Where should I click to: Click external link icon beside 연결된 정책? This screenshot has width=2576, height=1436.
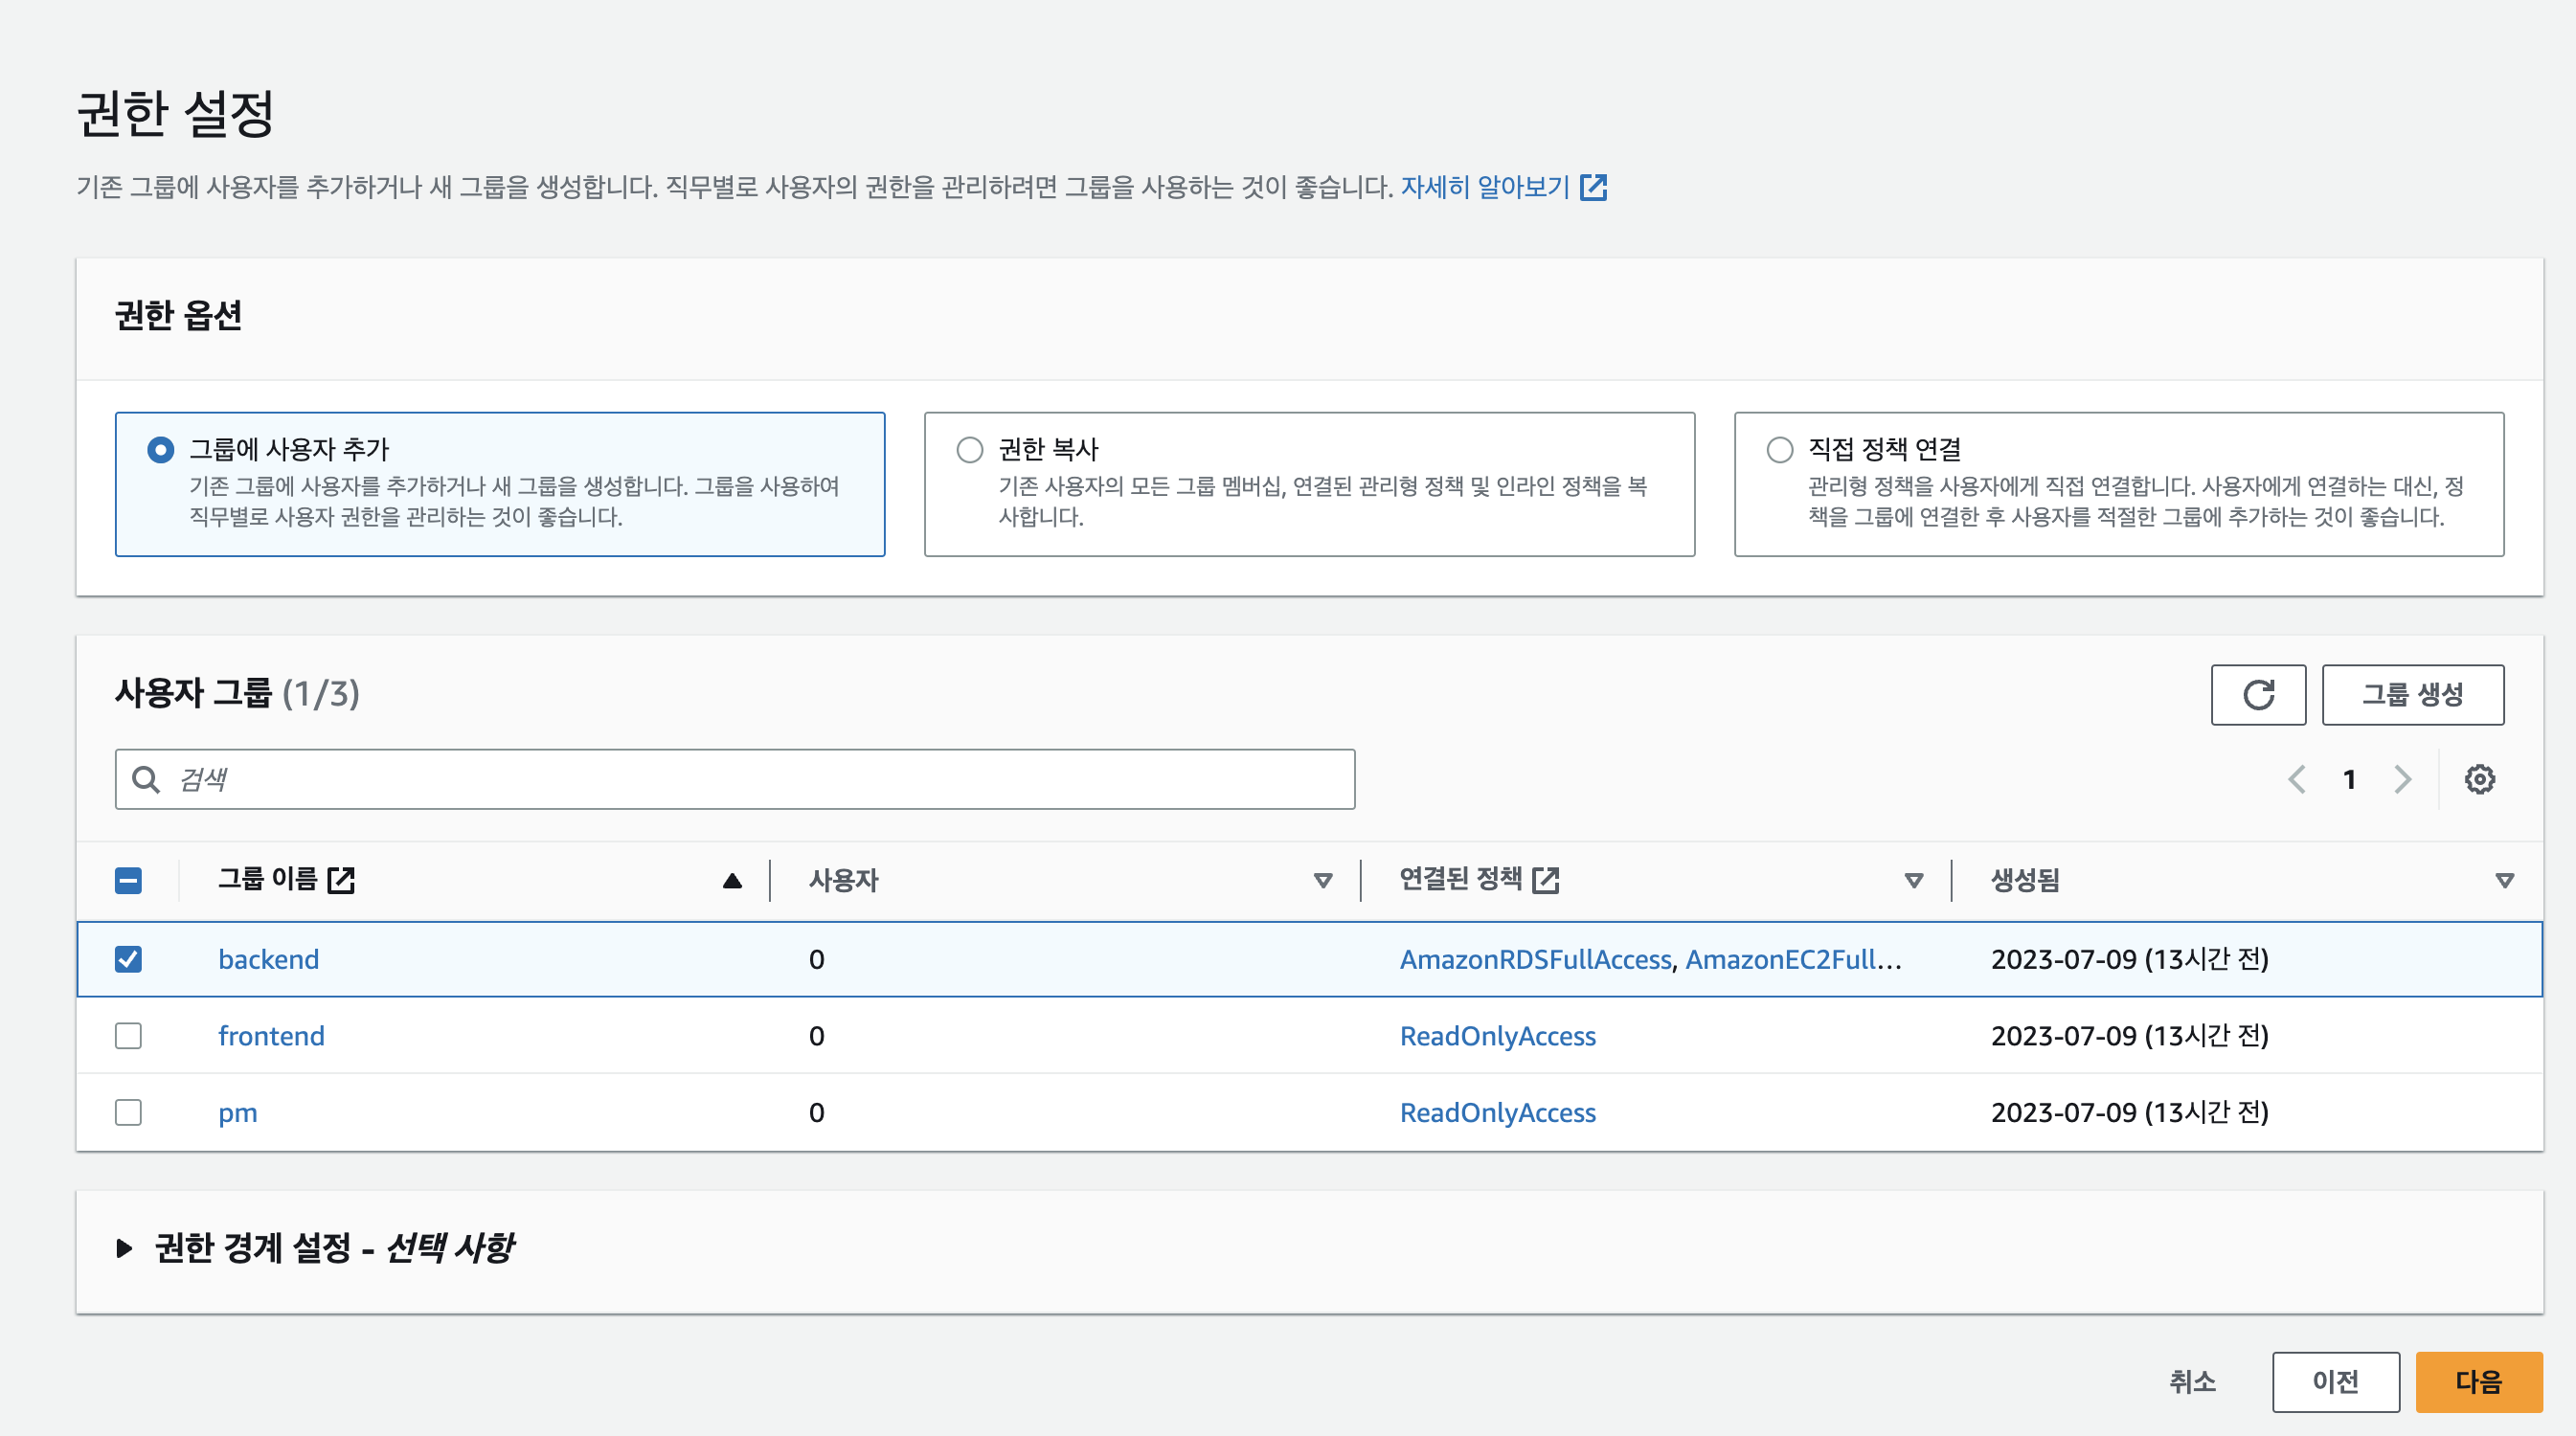(1545, 880)
